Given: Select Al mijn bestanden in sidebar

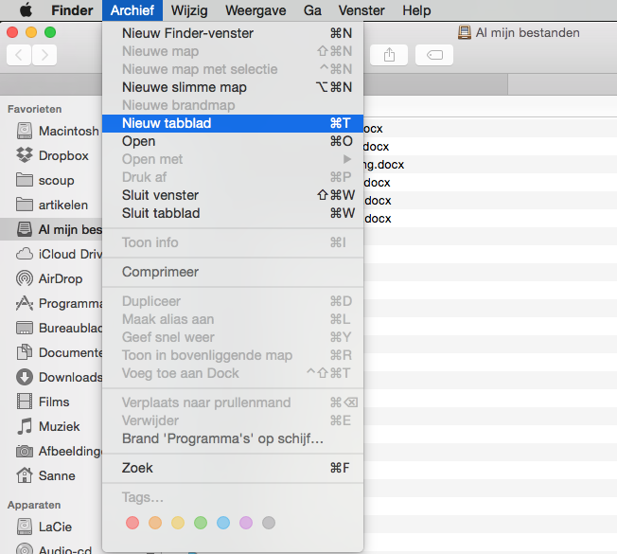Looking at the screenshot, I should click(x=51, y=229).
